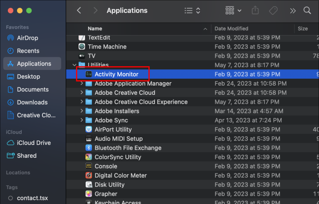Open Downloads in the sidebar

32,102
